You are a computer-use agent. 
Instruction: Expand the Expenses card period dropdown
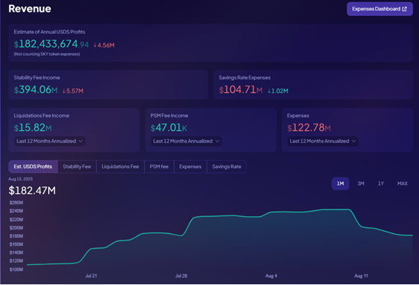coord(323,141)
